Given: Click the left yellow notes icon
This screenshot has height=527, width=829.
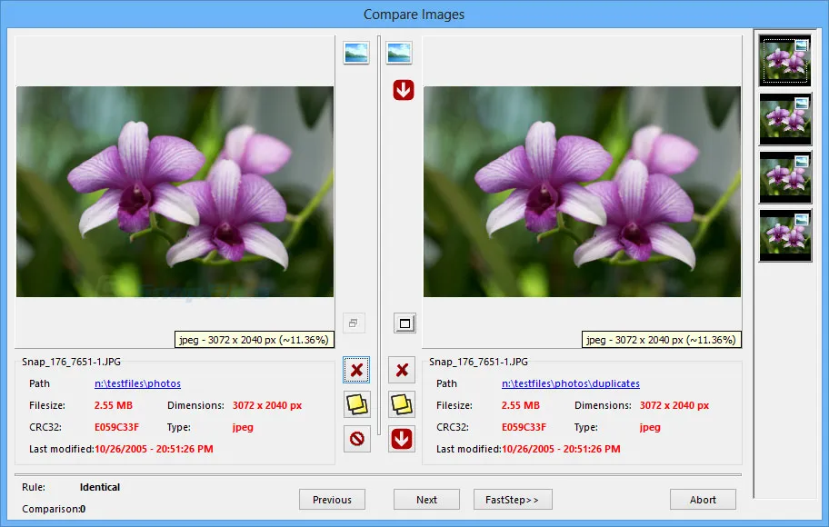Looking at the screenshot, I should coord(357,404).
